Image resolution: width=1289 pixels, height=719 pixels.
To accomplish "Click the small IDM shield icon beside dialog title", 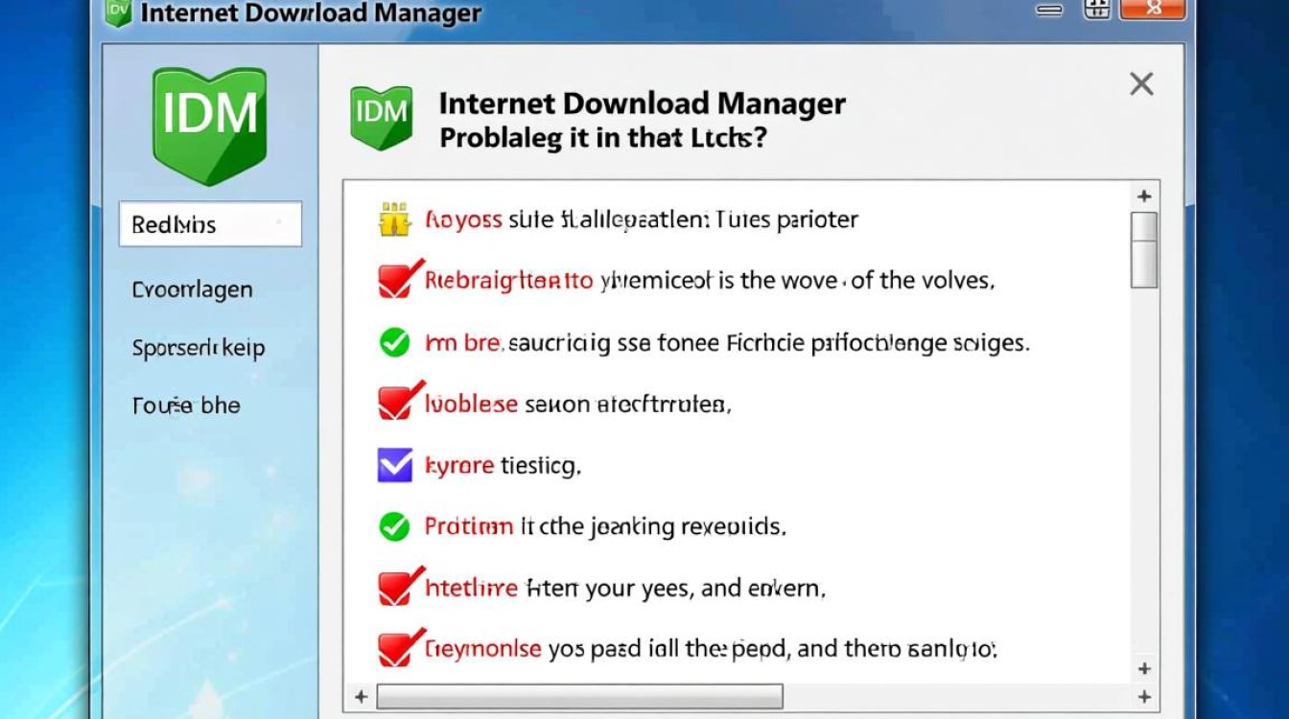I will point(381,116).
